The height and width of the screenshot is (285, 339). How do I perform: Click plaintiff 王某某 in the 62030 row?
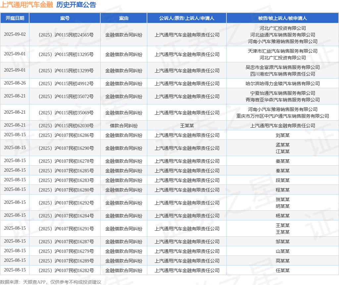click(187, 126)
